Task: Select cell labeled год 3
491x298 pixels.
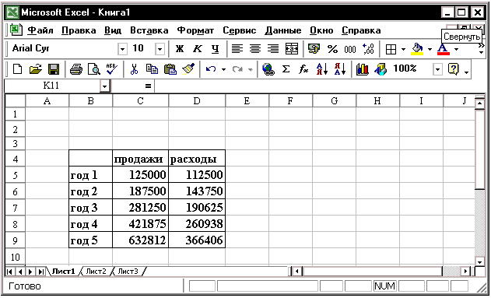Action: tap(90, 208)
